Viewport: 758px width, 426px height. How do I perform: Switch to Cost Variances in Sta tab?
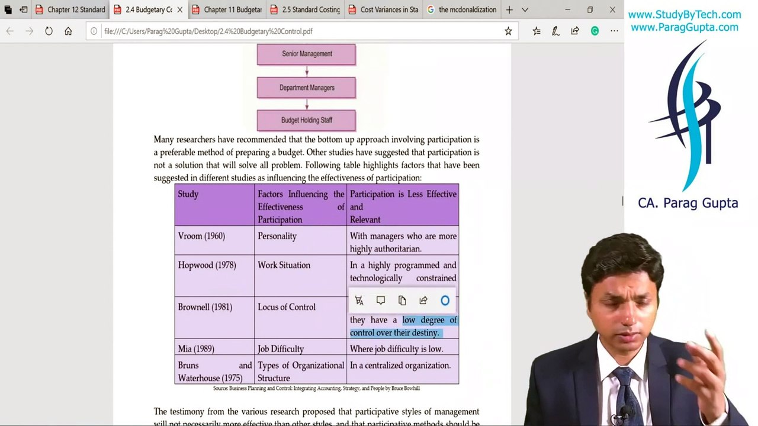384,9
